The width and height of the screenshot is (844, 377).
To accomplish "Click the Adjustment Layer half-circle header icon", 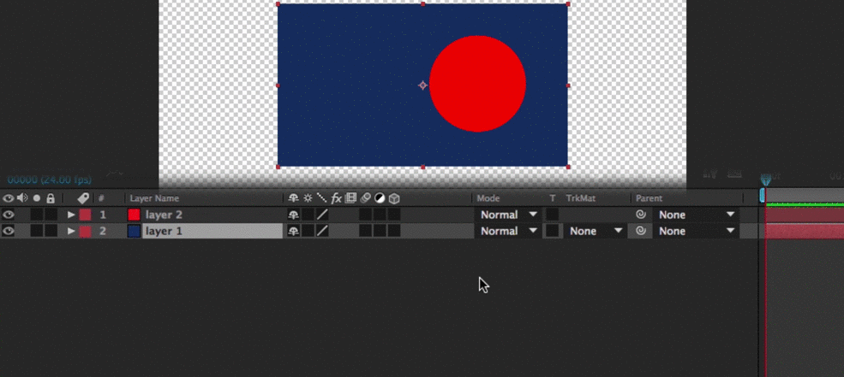I will point(380,198).
